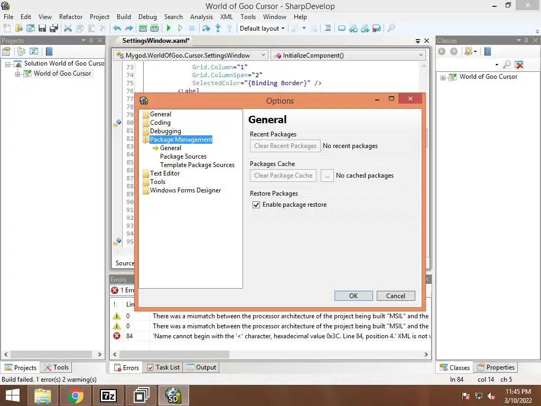Viewport: 541px width, 406px height.
Task: Click the Windows Start button
Action: [13, 395]
